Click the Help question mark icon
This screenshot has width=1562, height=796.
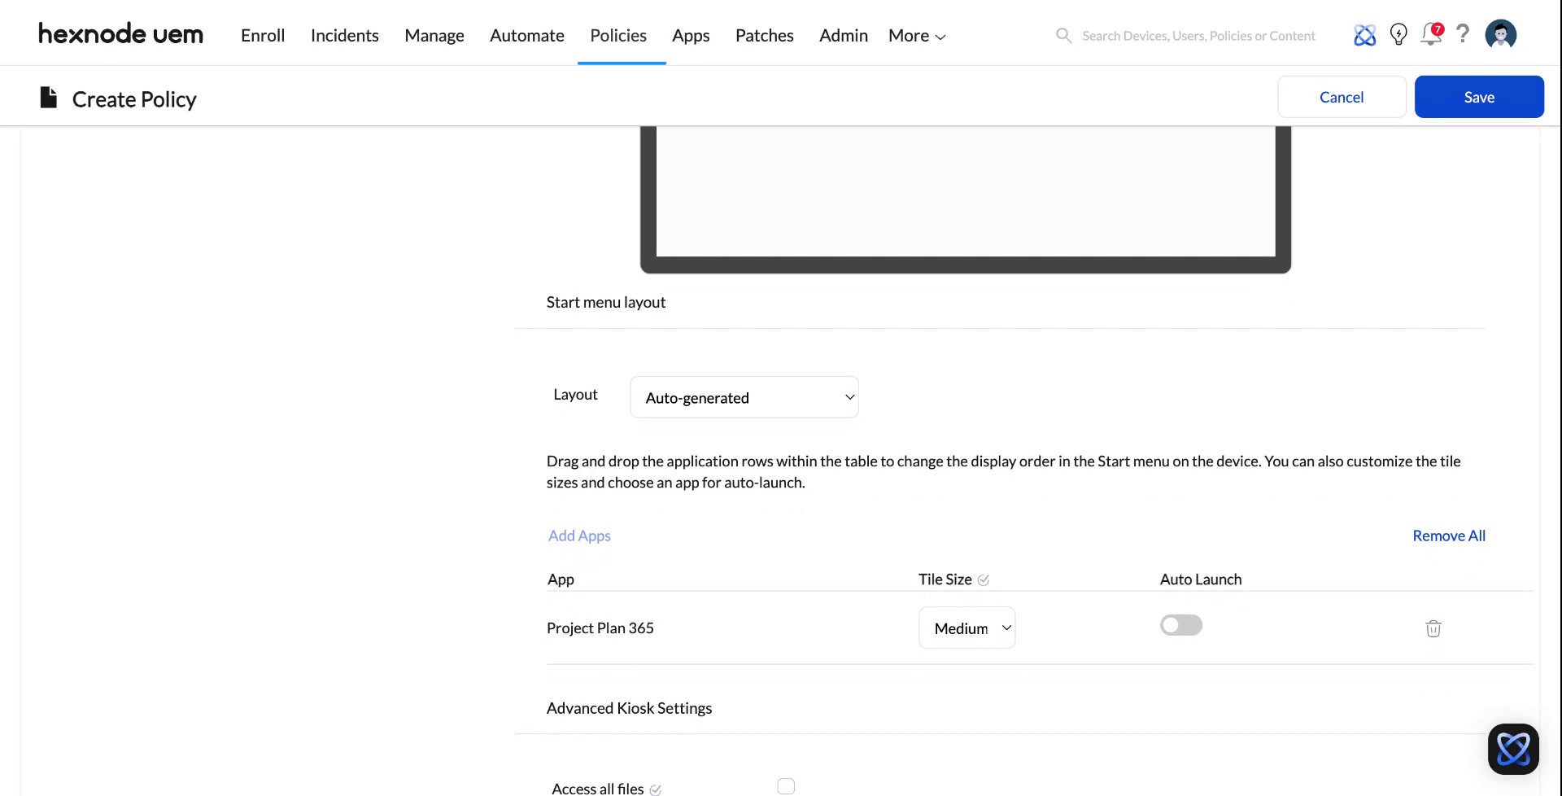tap(1463, 34)
